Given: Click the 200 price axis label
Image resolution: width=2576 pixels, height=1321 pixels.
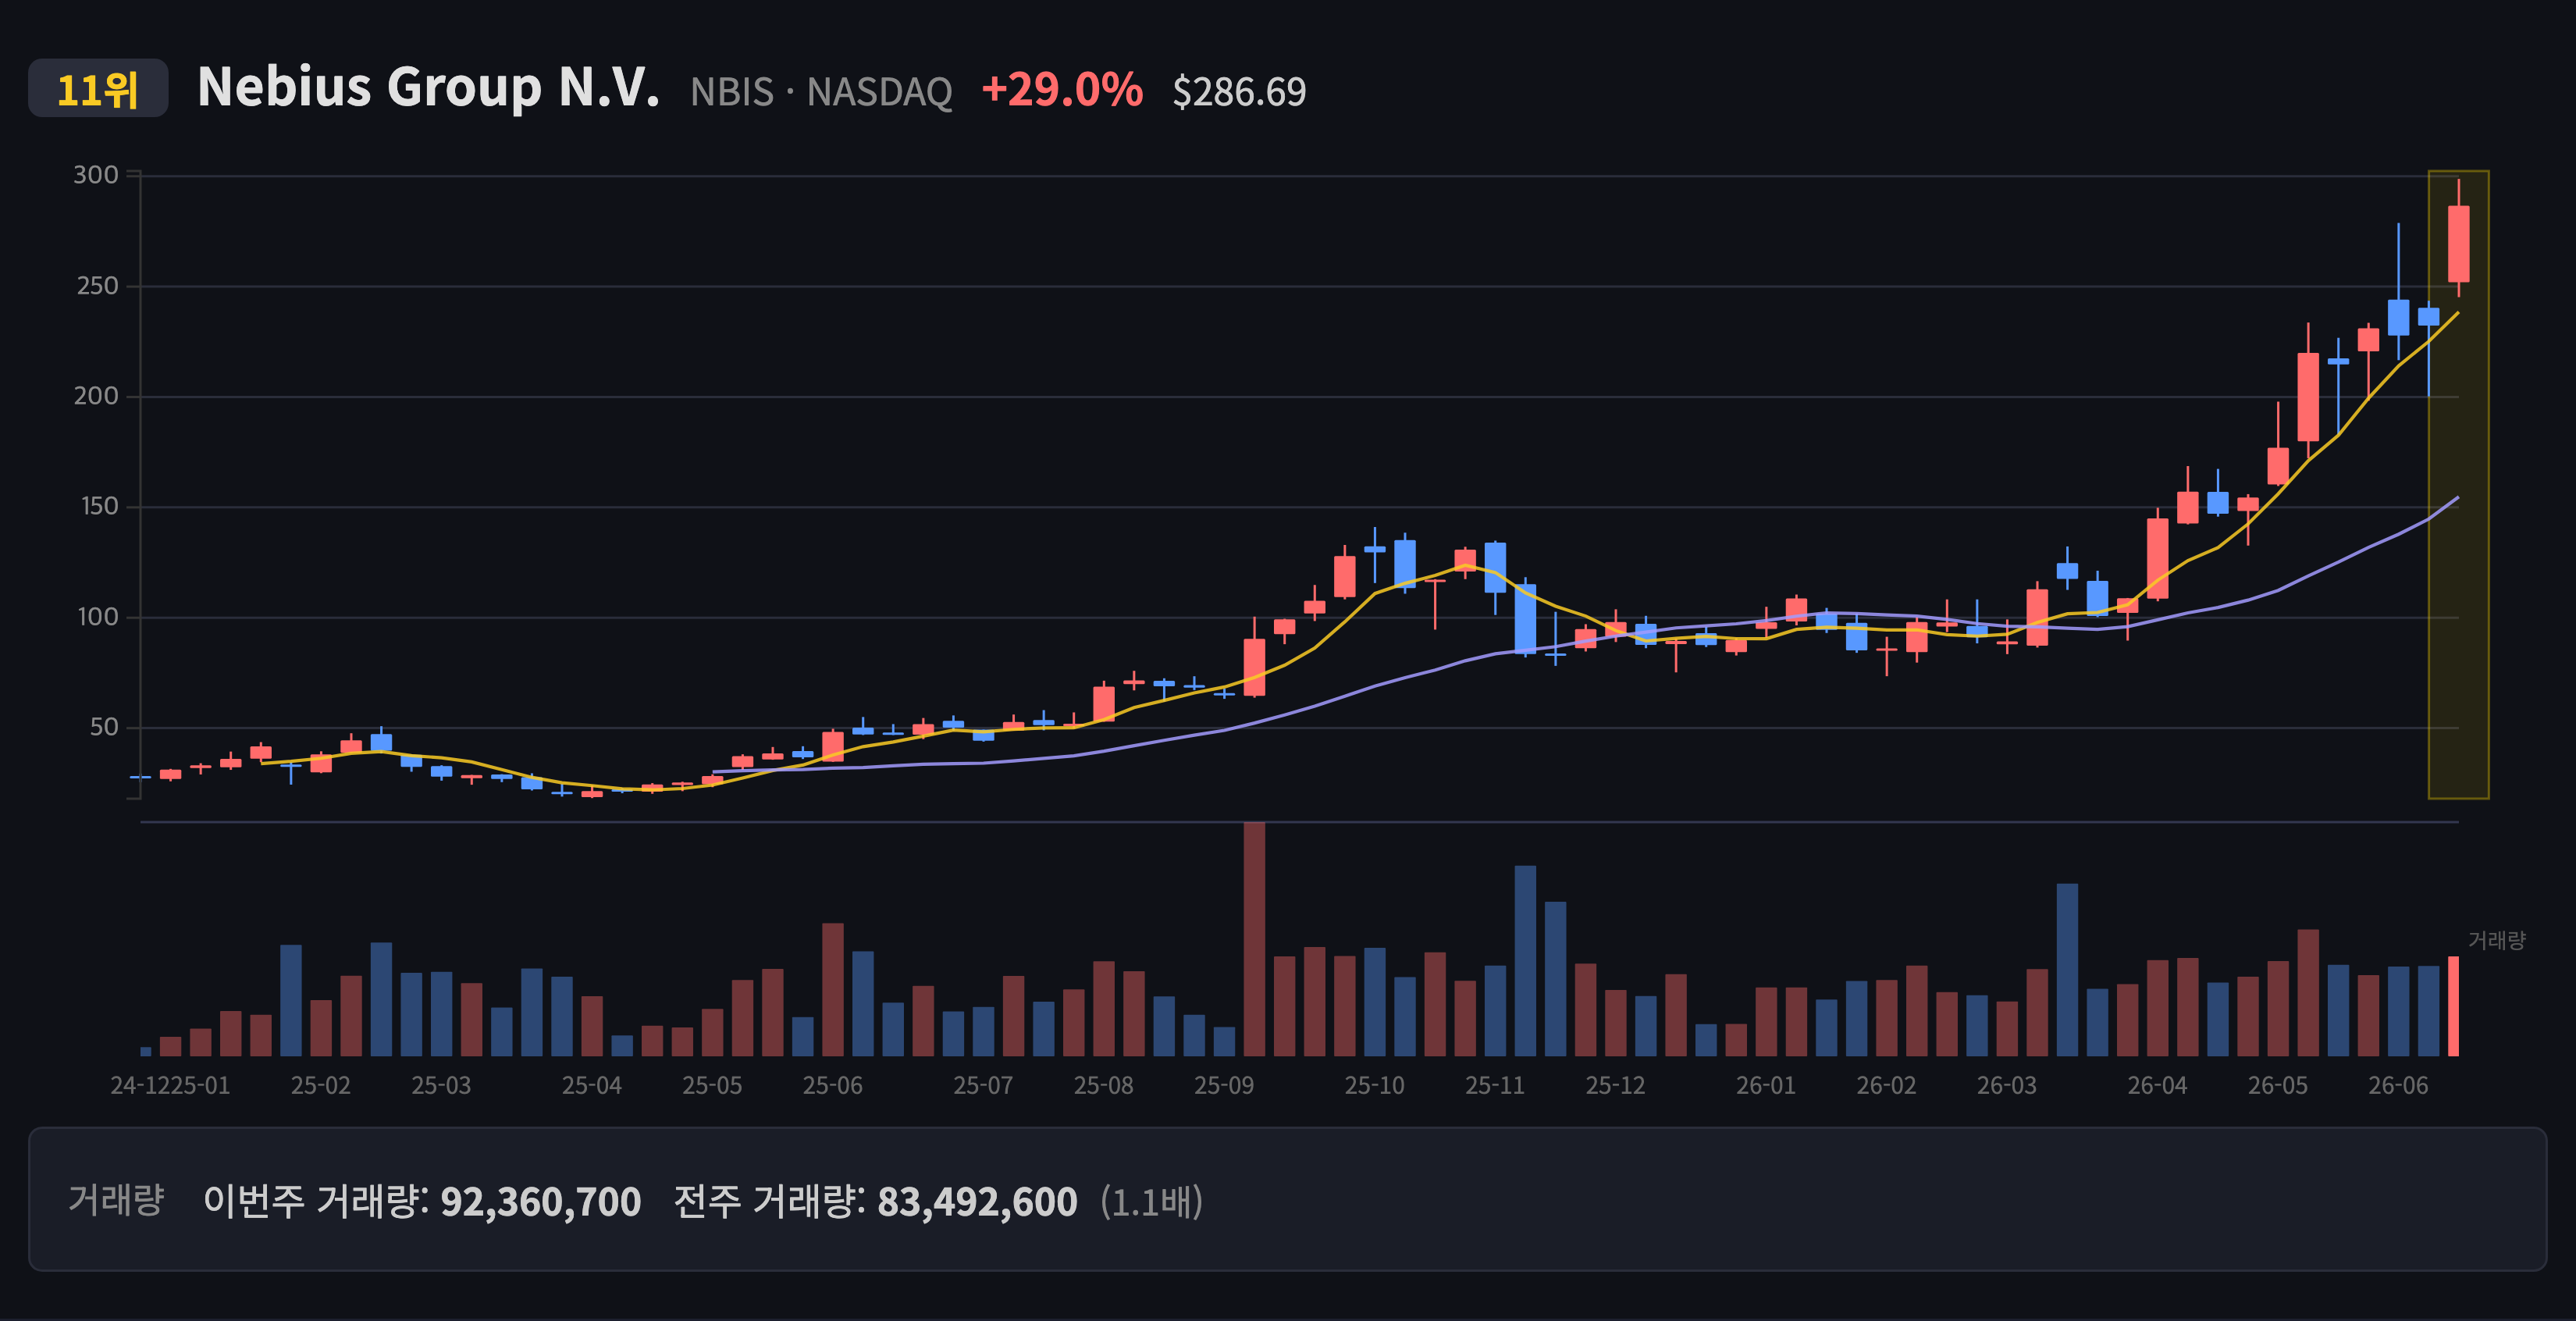Looking at the screenshot, I should click(96, 396).
